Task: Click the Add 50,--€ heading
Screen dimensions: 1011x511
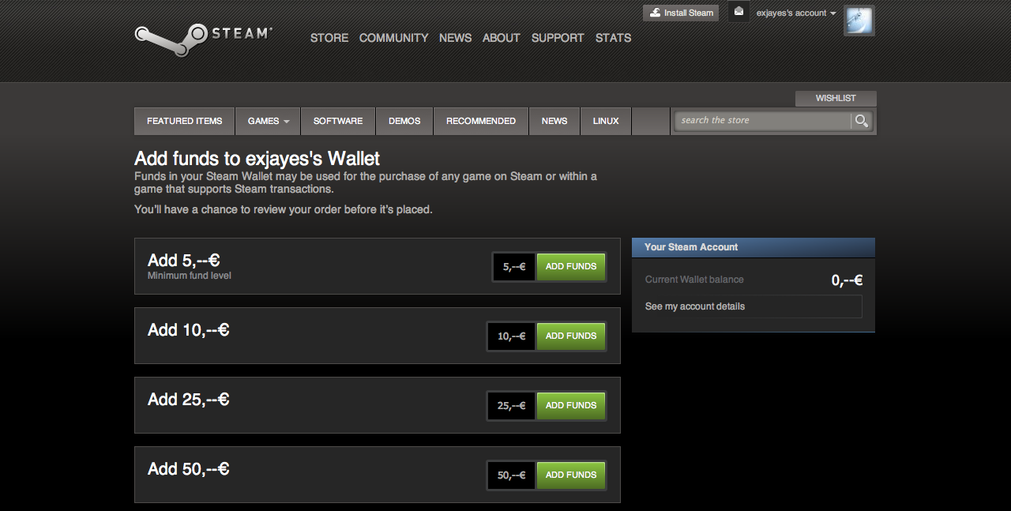Action: click(189, 469)
